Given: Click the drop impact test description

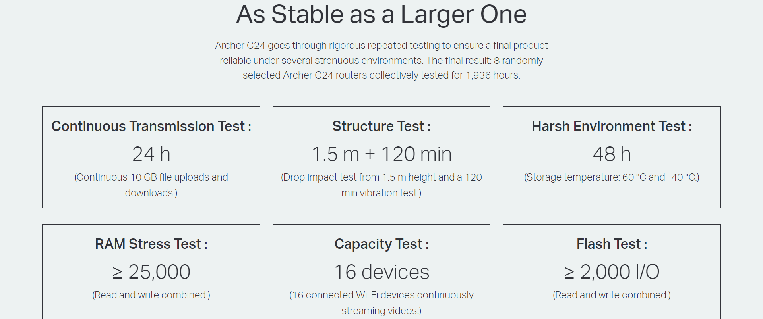Looking at the screenshot, I should [x=381, y=185].
